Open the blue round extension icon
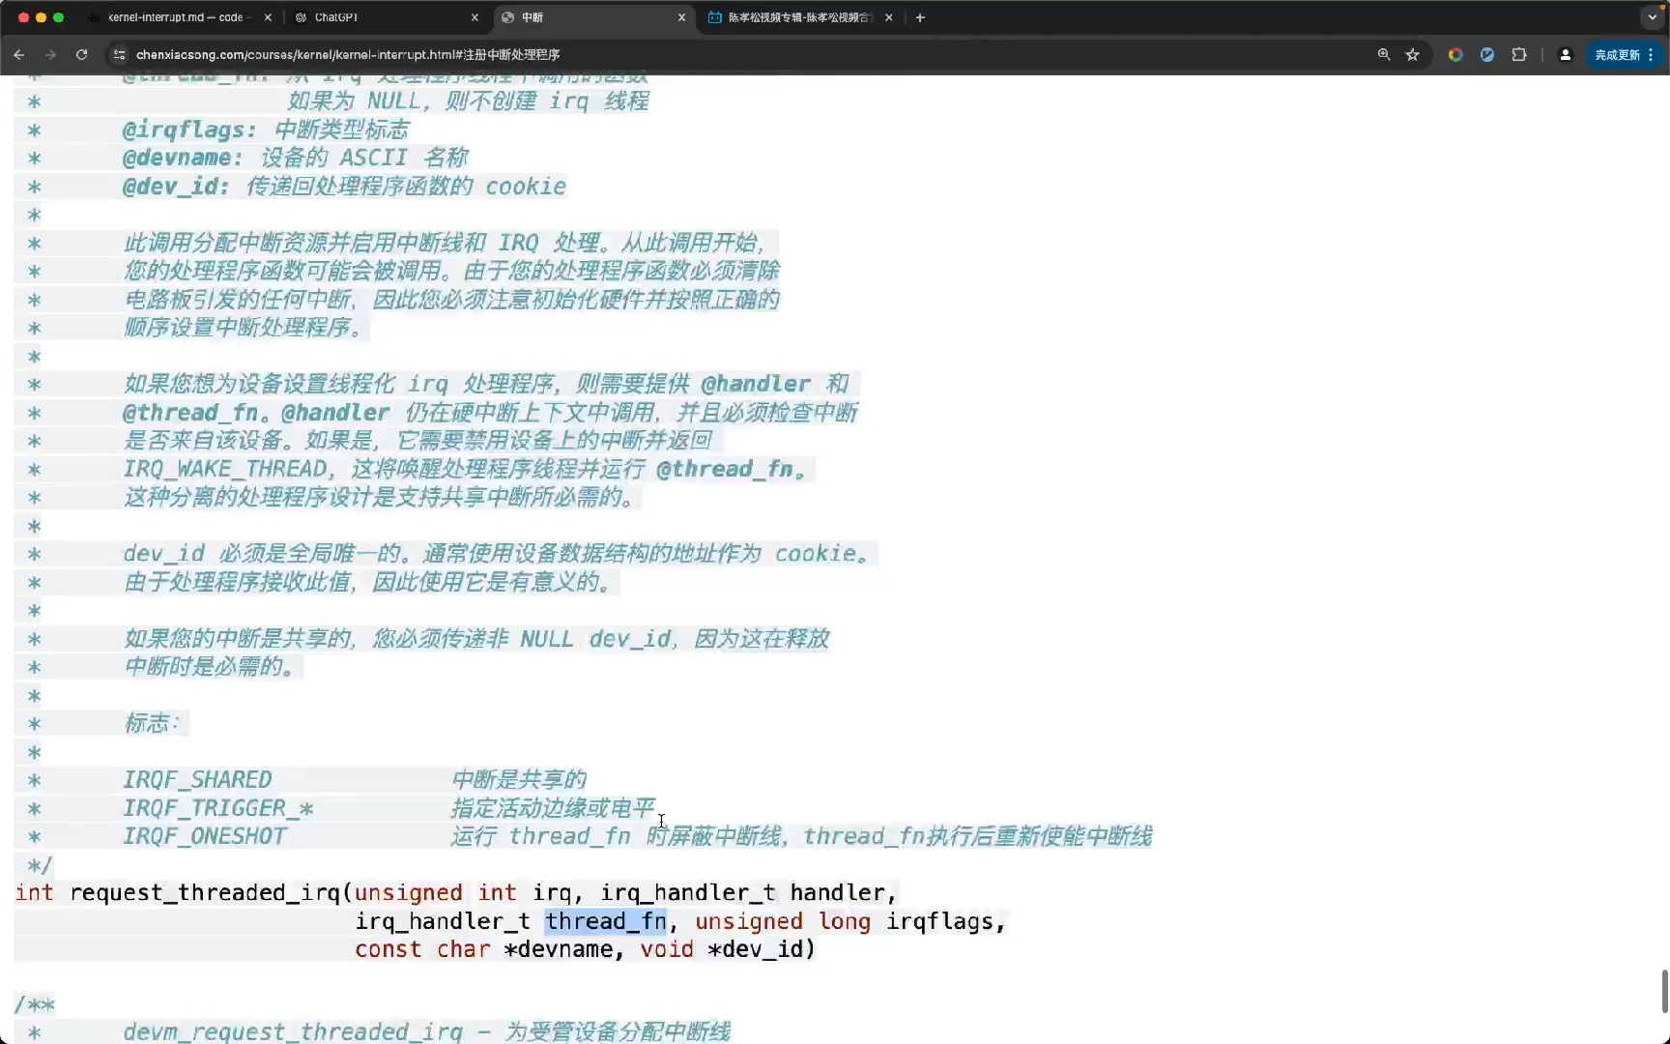1670x1044 pixels. (x=1487, y=55)
